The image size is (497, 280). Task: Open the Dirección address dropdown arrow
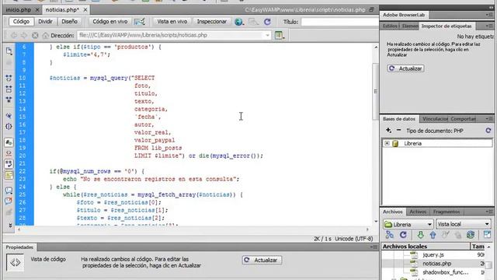(x=267, y=36)
